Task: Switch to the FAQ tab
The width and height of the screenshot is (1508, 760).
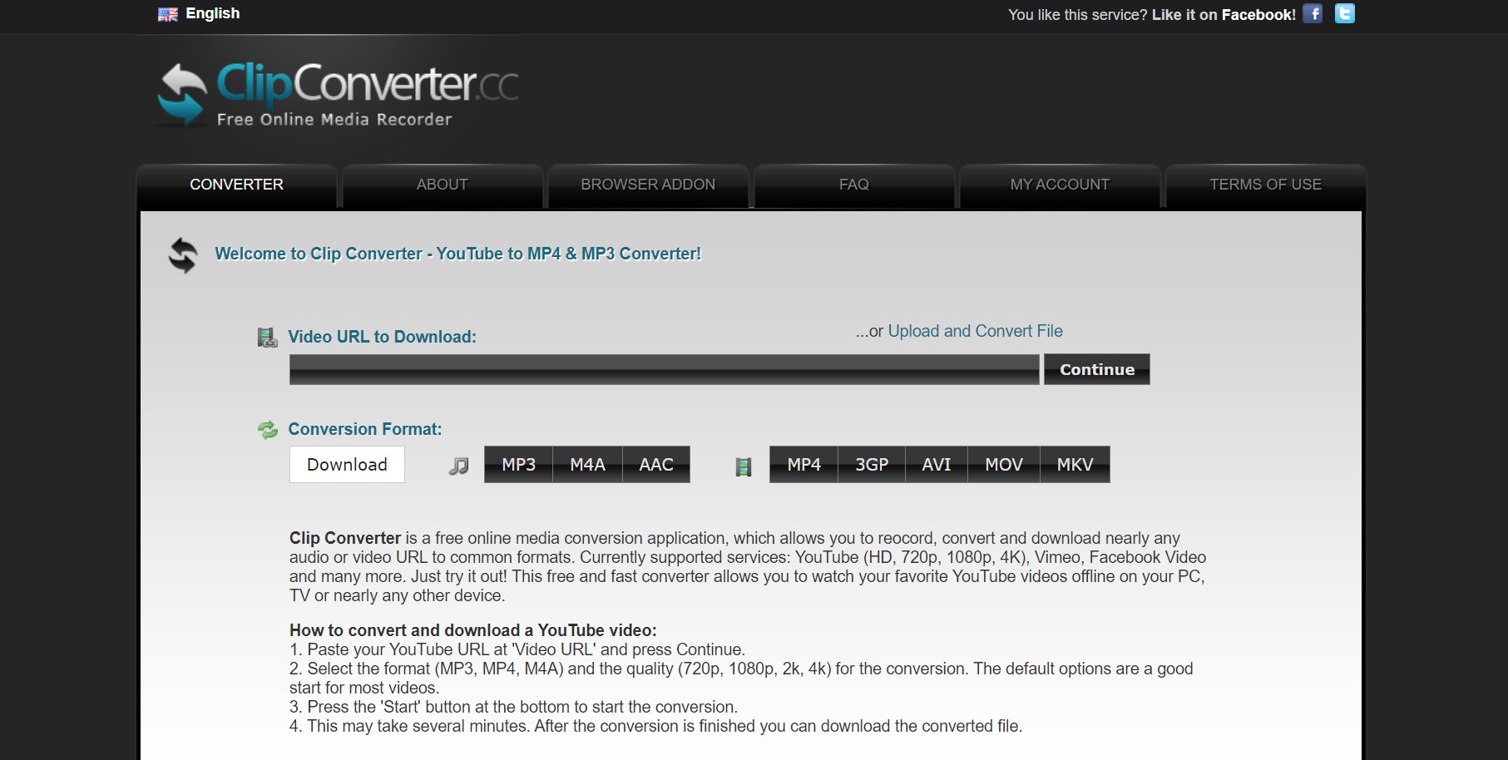Action: 853,185
